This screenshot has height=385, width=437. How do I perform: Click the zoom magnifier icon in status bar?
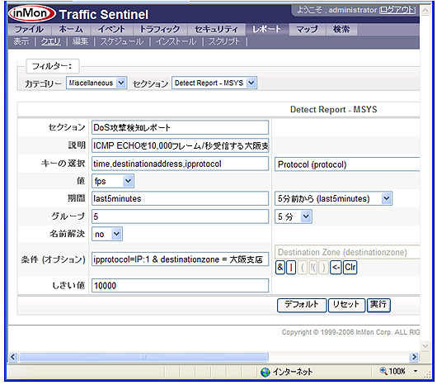tap(383, 371)
